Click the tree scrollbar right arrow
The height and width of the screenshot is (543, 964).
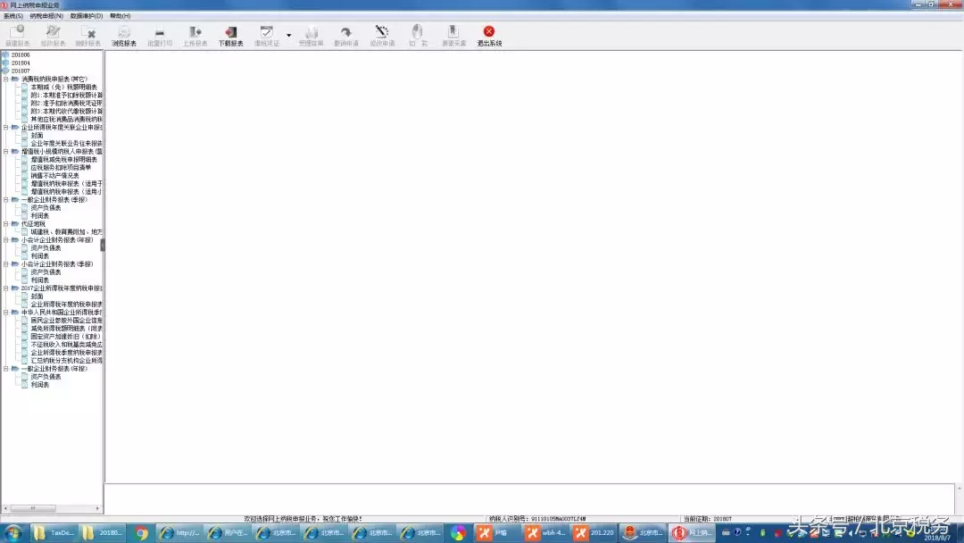pos(97,508)
